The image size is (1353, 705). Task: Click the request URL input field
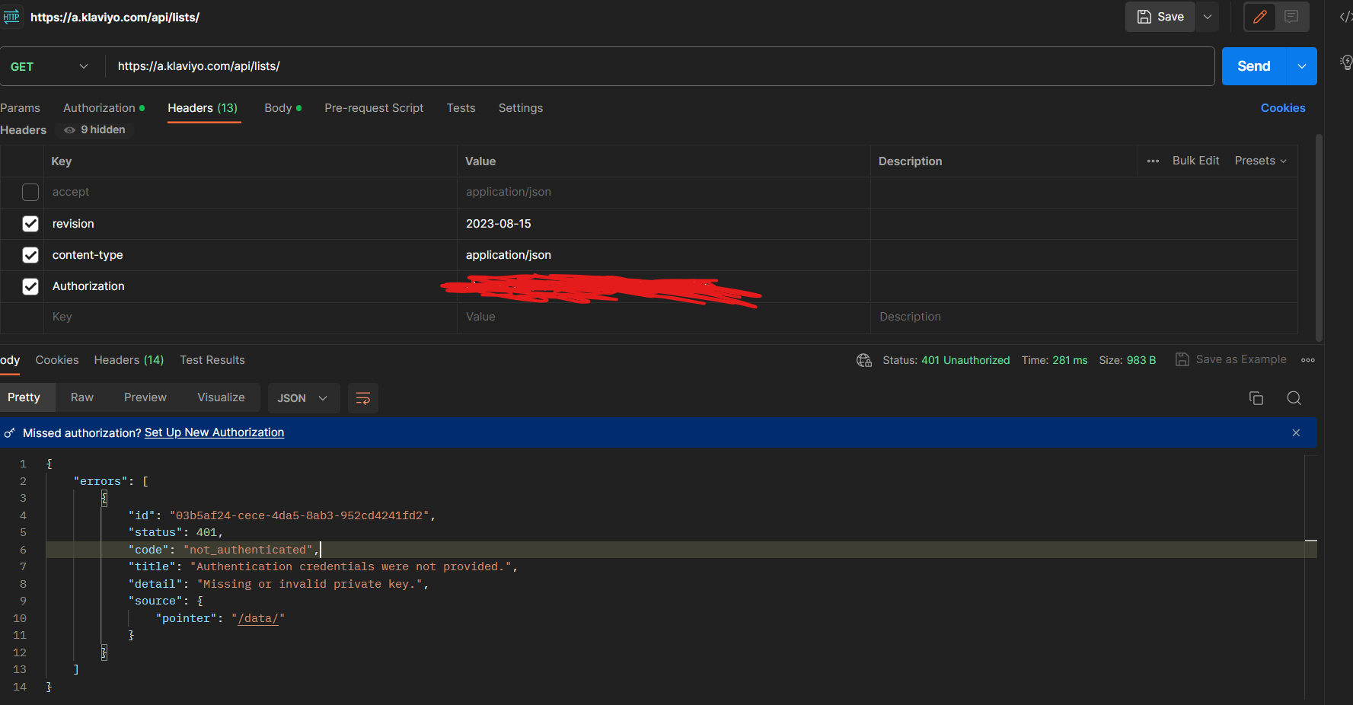pos(659,66)
